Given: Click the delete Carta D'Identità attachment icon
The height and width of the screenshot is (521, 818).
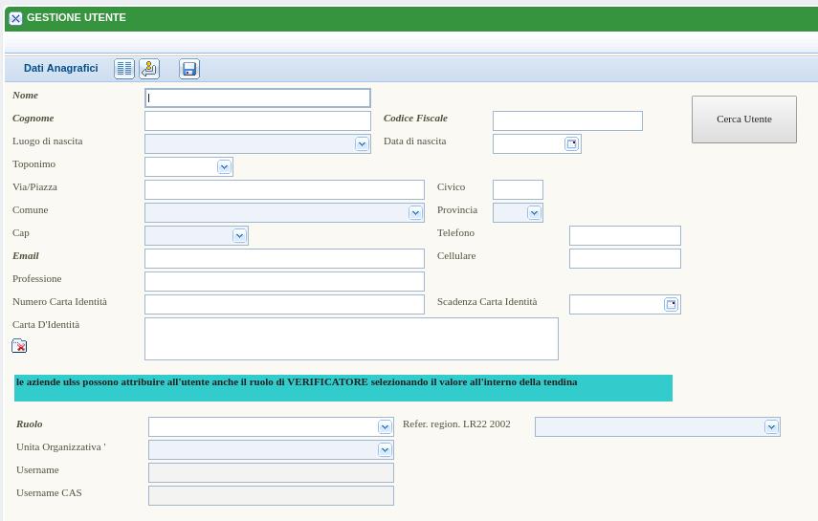Looking at the screenshot, I should pyautogui.click(x=19, y=346).
